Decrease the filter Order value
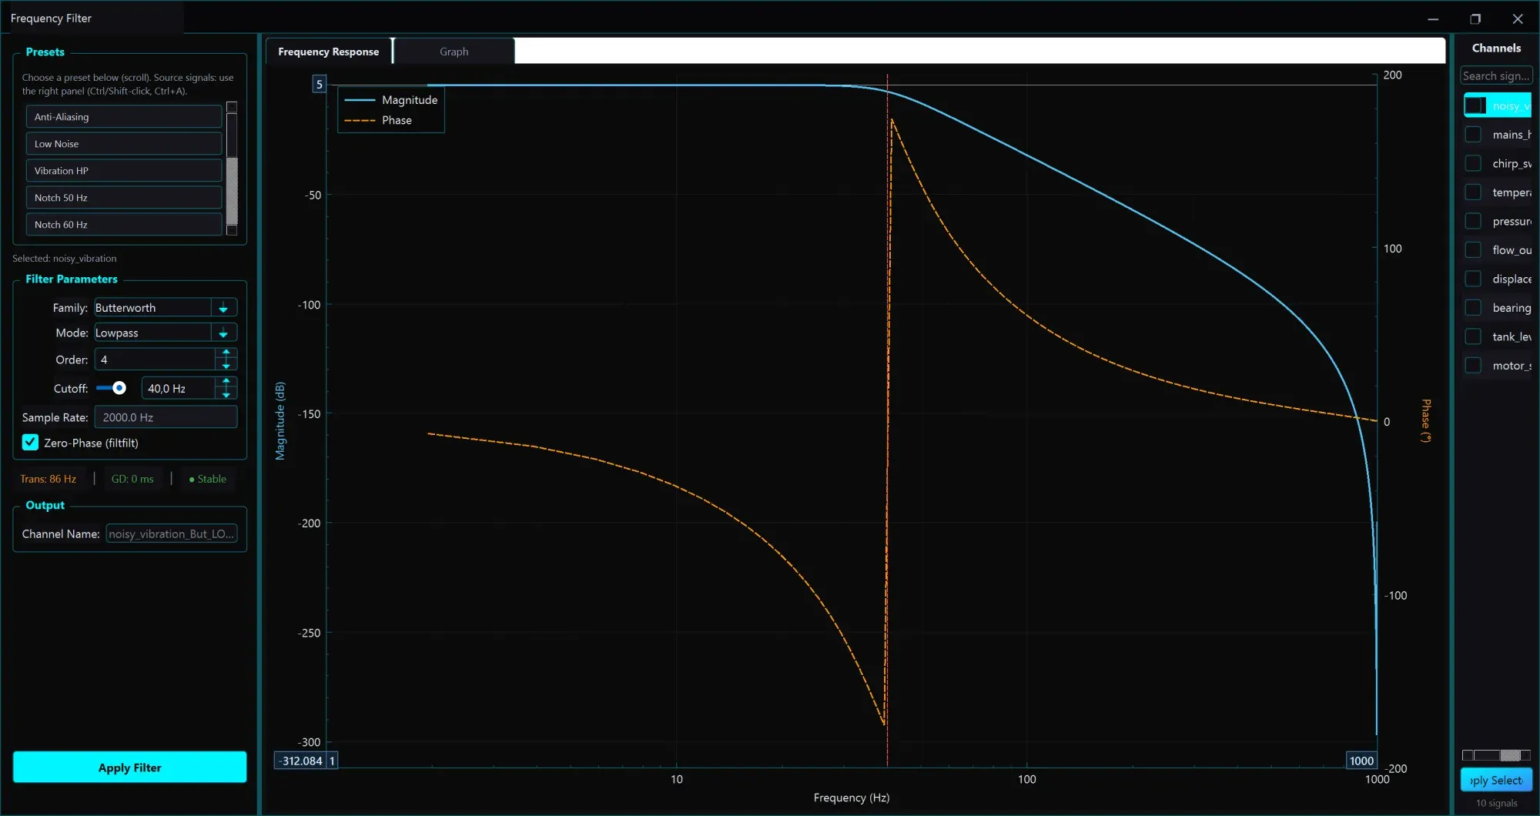 (x=226, y=365)
